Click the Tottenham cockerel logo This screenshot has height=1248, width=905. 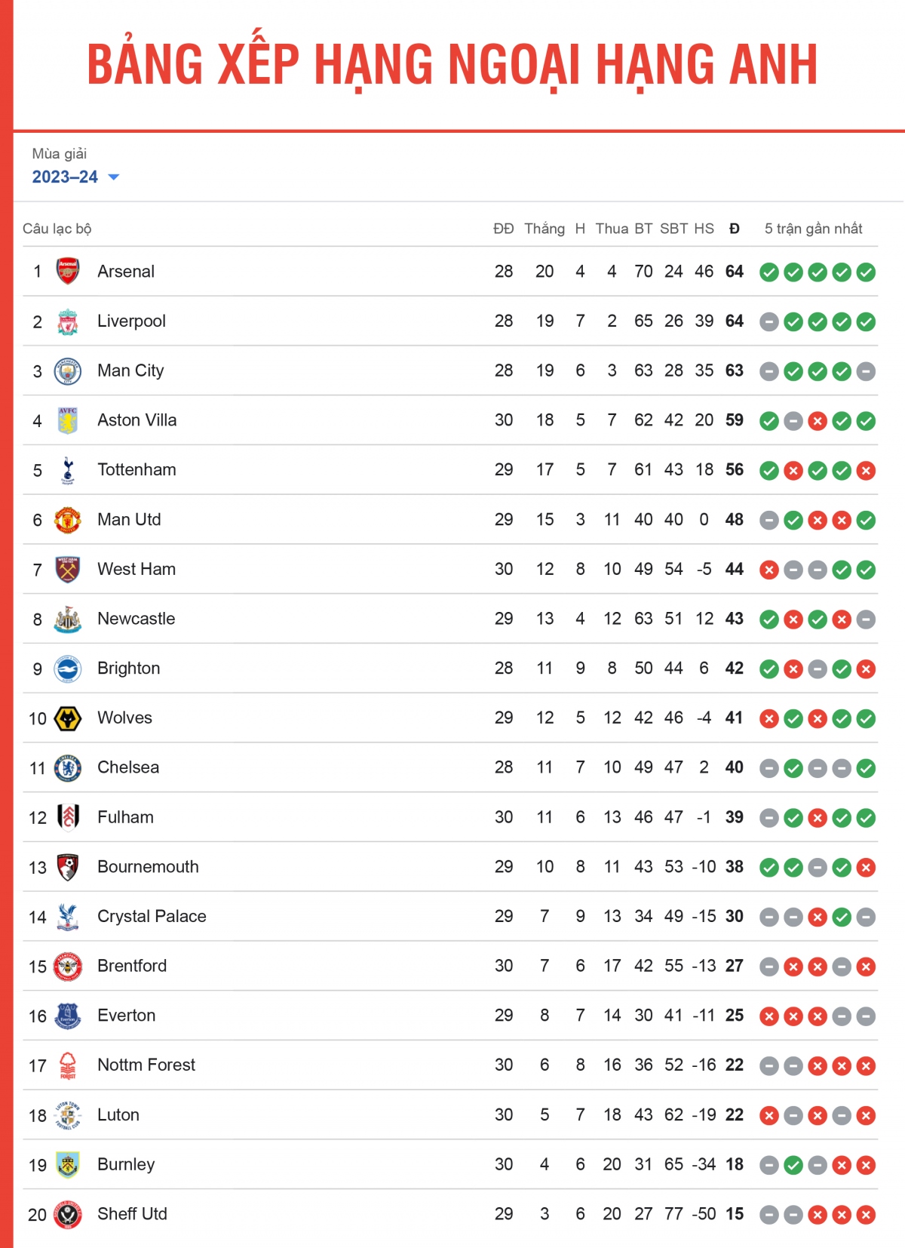[68, 470]
